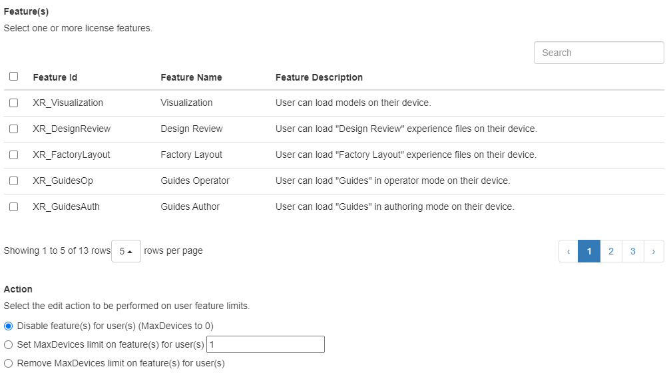Viewport: 671px width, 375px height.
Task: Click into the Search field
Action: click(x=598, y=53)
